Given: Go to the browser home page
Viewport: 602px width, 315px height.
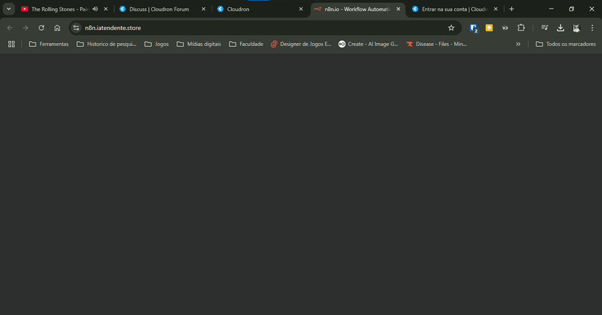Looking at the screenshot, I should [57, 28].
